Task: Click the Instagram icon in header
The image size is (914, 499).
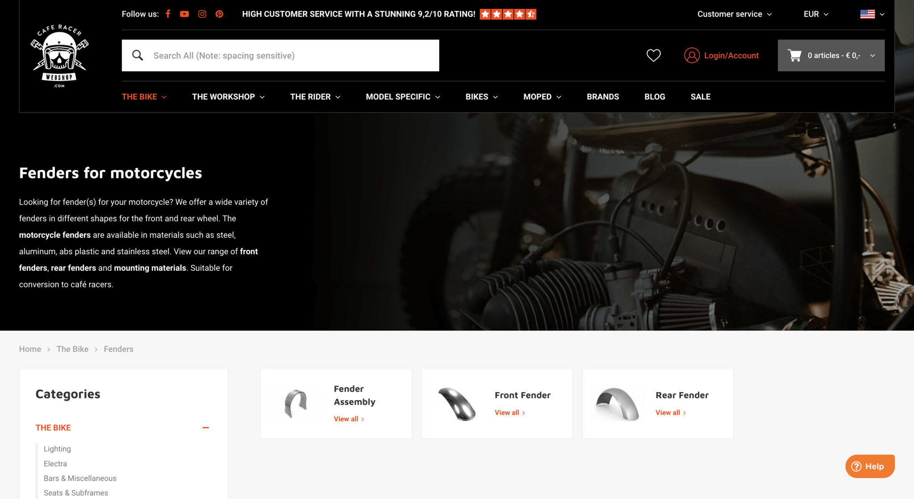Action: tap(202, 14)
